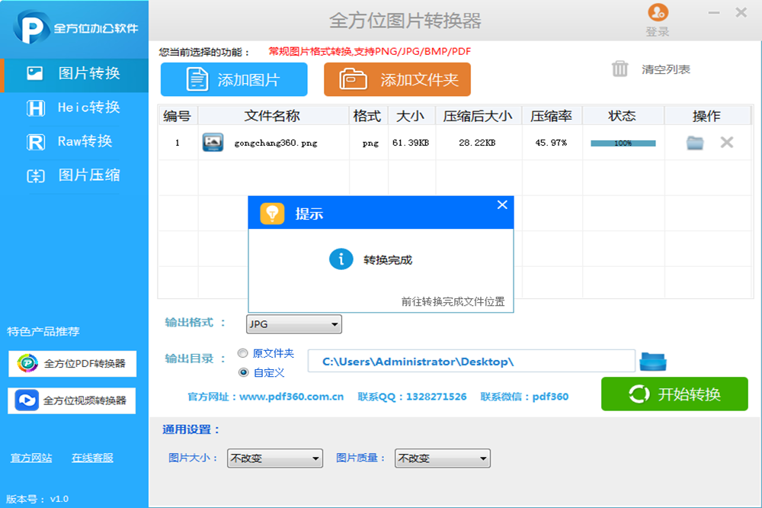The width and height of the screenshot is (762, 508).
Task: Open the 图片质量 quality dropdown
Action: tap(442, 458)
